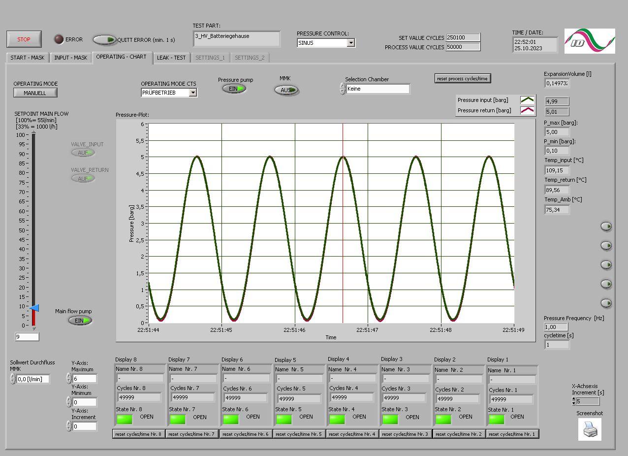Viewport: 628px width, 456px height.
Task: Click the State Nr. 6 green indicator
Action: click(x=231, y=419)
